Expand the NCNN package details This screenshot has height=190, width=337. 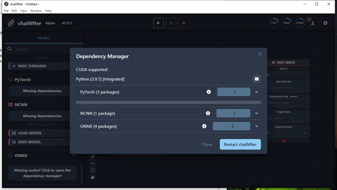tap(256, 113)
